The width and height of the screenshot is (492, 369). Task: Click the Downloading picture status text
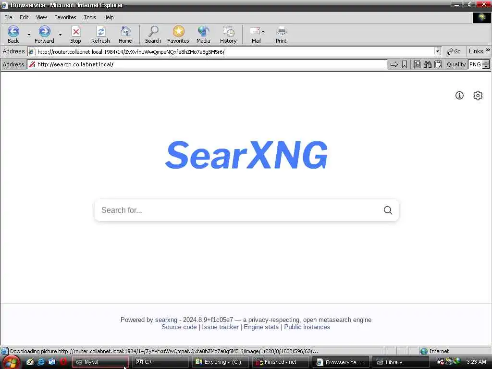pyautogui.click(x=164, y=351)
